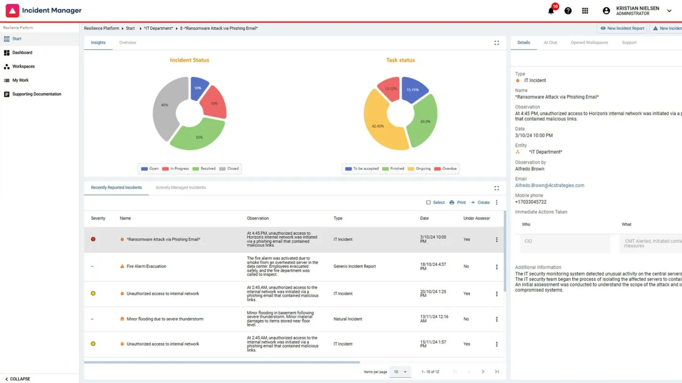Switch to the Actively Managed Incidents tab
Viewport: 682px width, 383px height.
(x=180, y=188)
